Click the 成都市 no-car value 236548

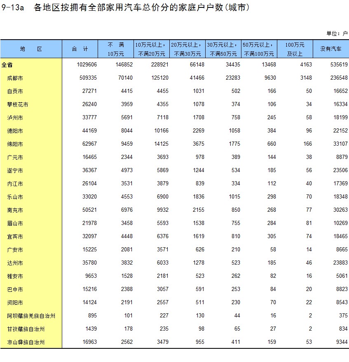pyautogui.click(x=339, y=78)
